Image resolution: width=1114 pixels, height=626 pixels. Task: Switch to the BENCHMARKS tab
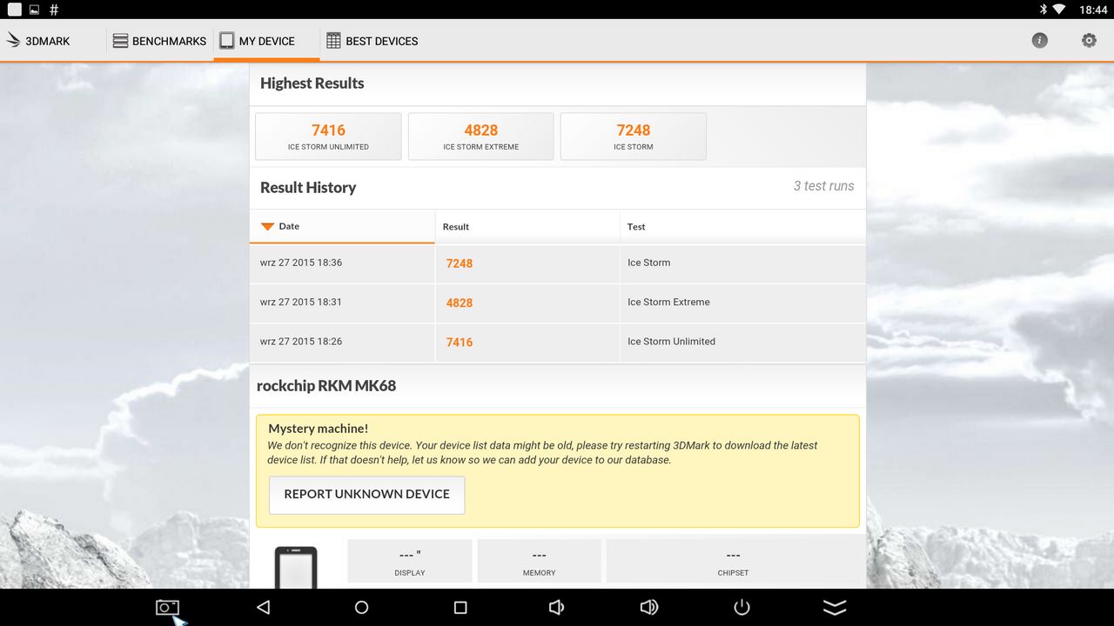coord(159,41)
